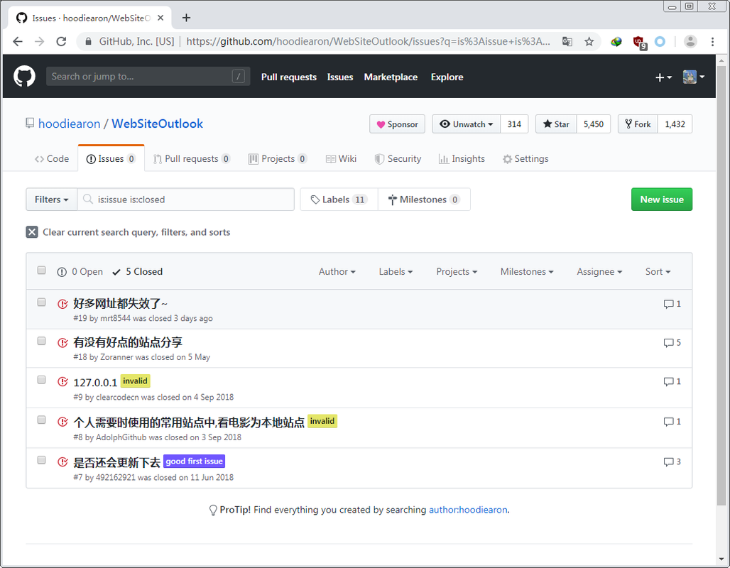Viewport: 730px width, 568px height.
Task: Open comment count for issue #8
Action: 672,421
